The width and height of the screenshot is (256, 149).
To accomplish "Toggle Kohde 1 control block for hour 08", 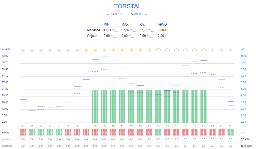I will (x=95, y=132).
